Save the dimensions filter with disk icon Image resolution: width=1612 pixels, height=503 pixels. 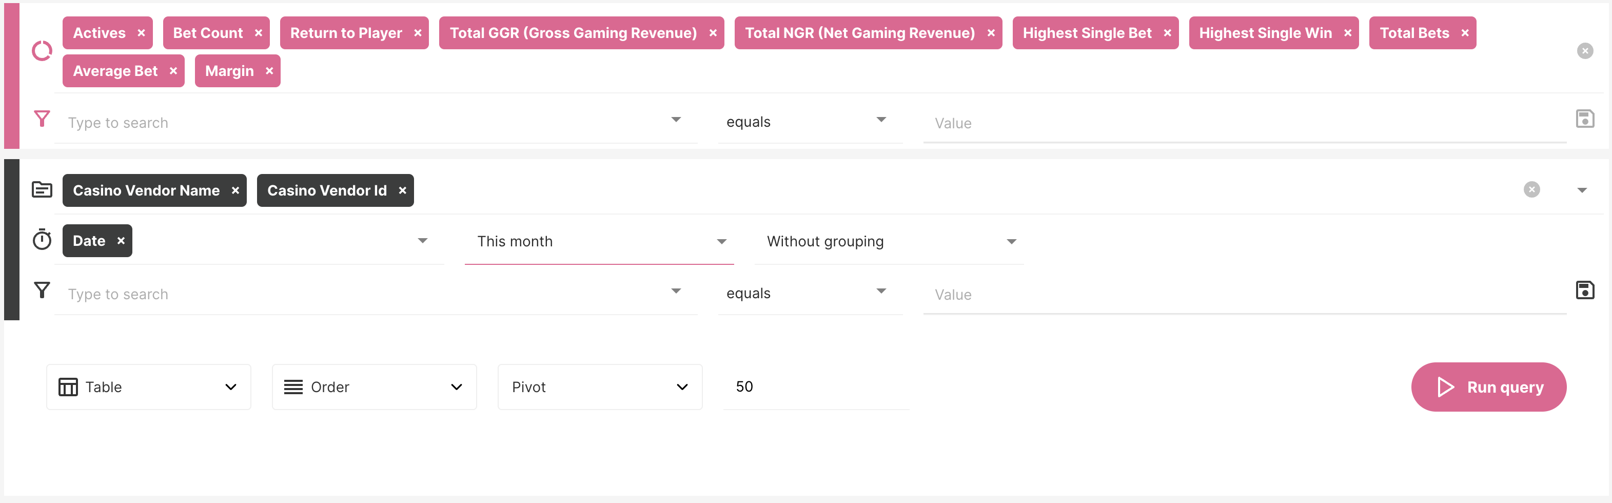pyautogui.click(x=1584, y=291)
